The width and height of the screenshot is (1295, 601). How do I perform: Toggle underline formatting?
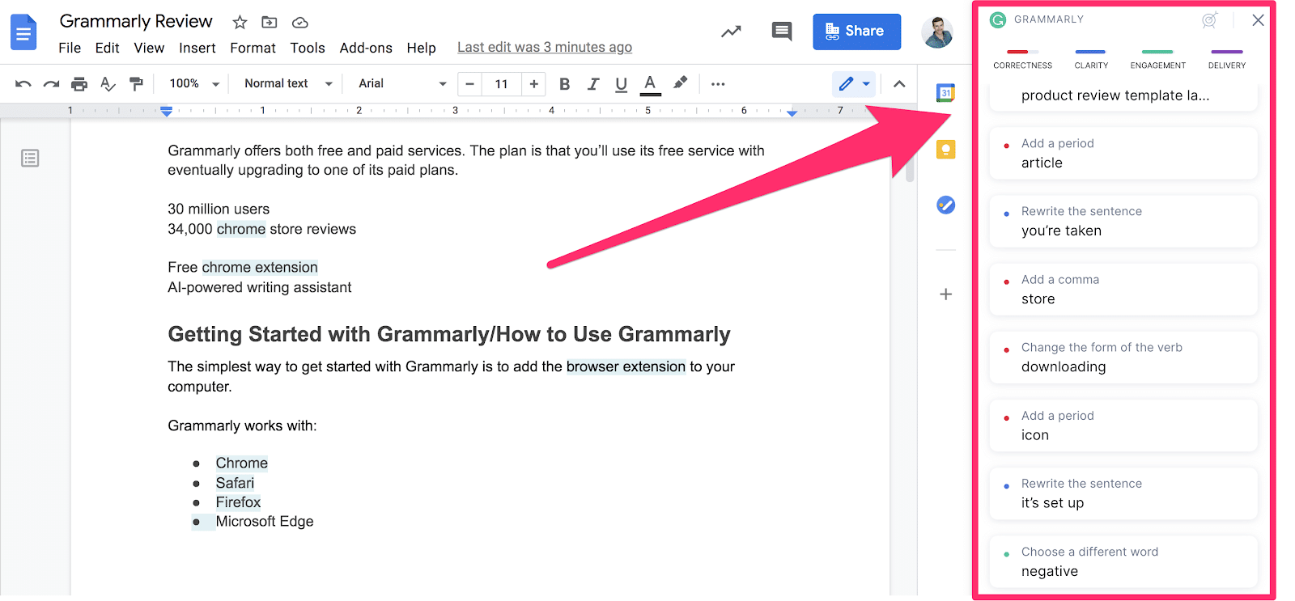[621, 83]
